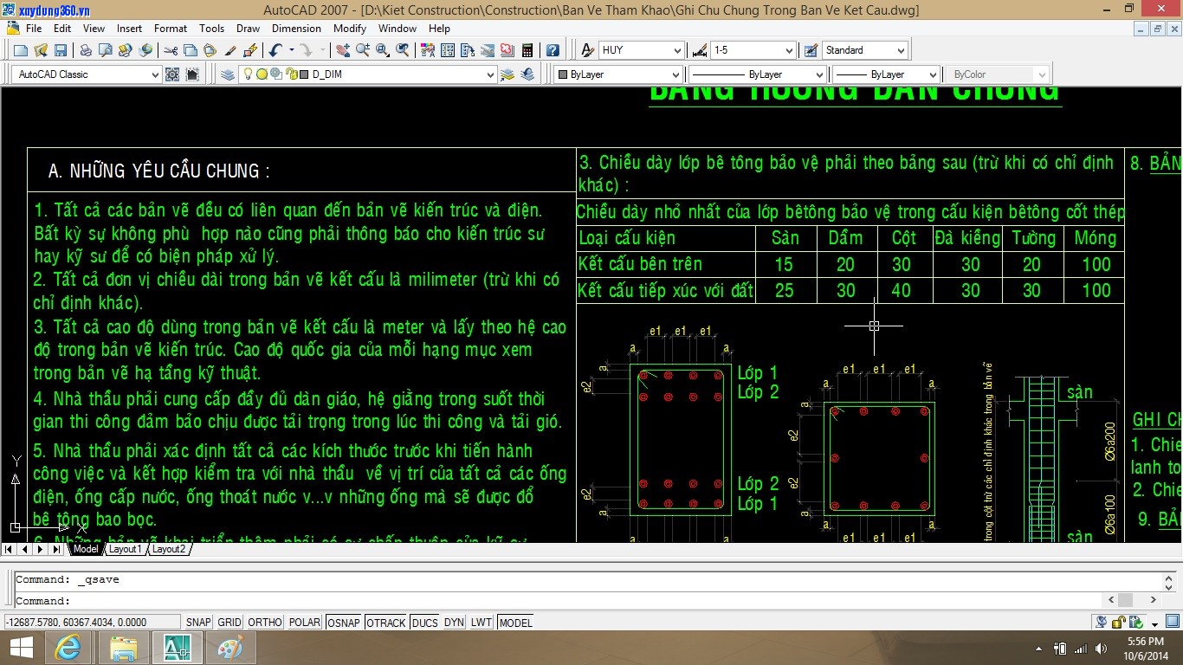Open the Insert menu
The image size is (1183, 665).
(x=130, y=29)
